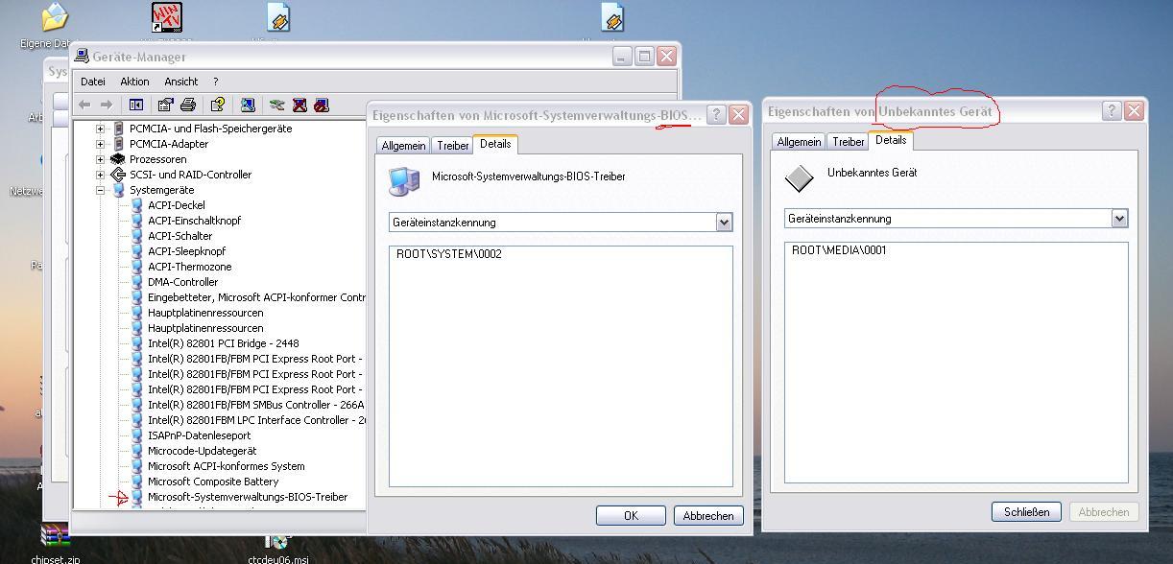The height and width of the screenshot is (564, 1173).
Task: Click the ACPI-Deckel device icon
Action: coord(136,205)
